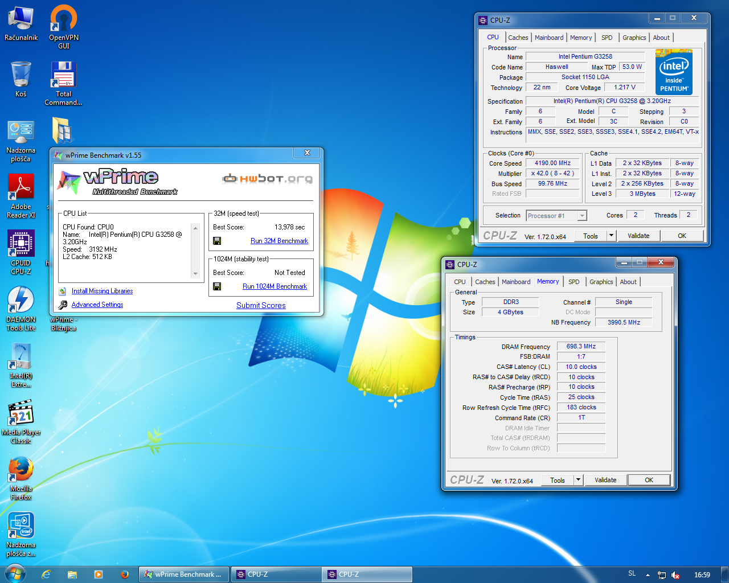Switch to Mainboard tab in top CPU-Z window
Image resolution: width=729 pixels, height=583 pixels.
tap(549, 38)
